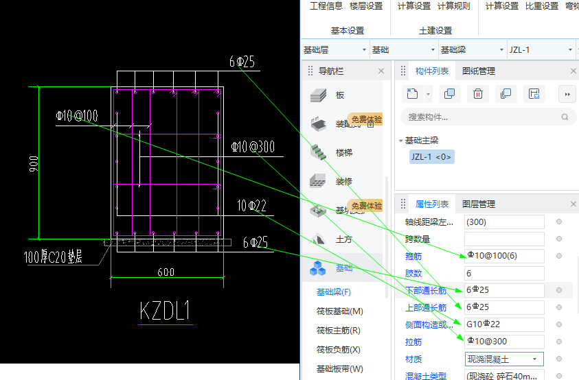Toggle the 材质 row attach checkbox
The height and width of the screenshot is (380, 579).
coord(558,359)
